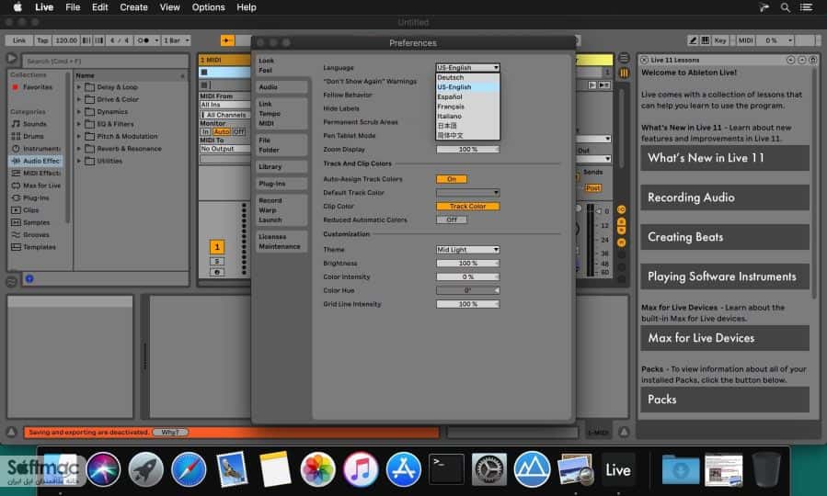Toggle Key map mode button
Screen dimensions: 827x496
(x=720, y=40)
